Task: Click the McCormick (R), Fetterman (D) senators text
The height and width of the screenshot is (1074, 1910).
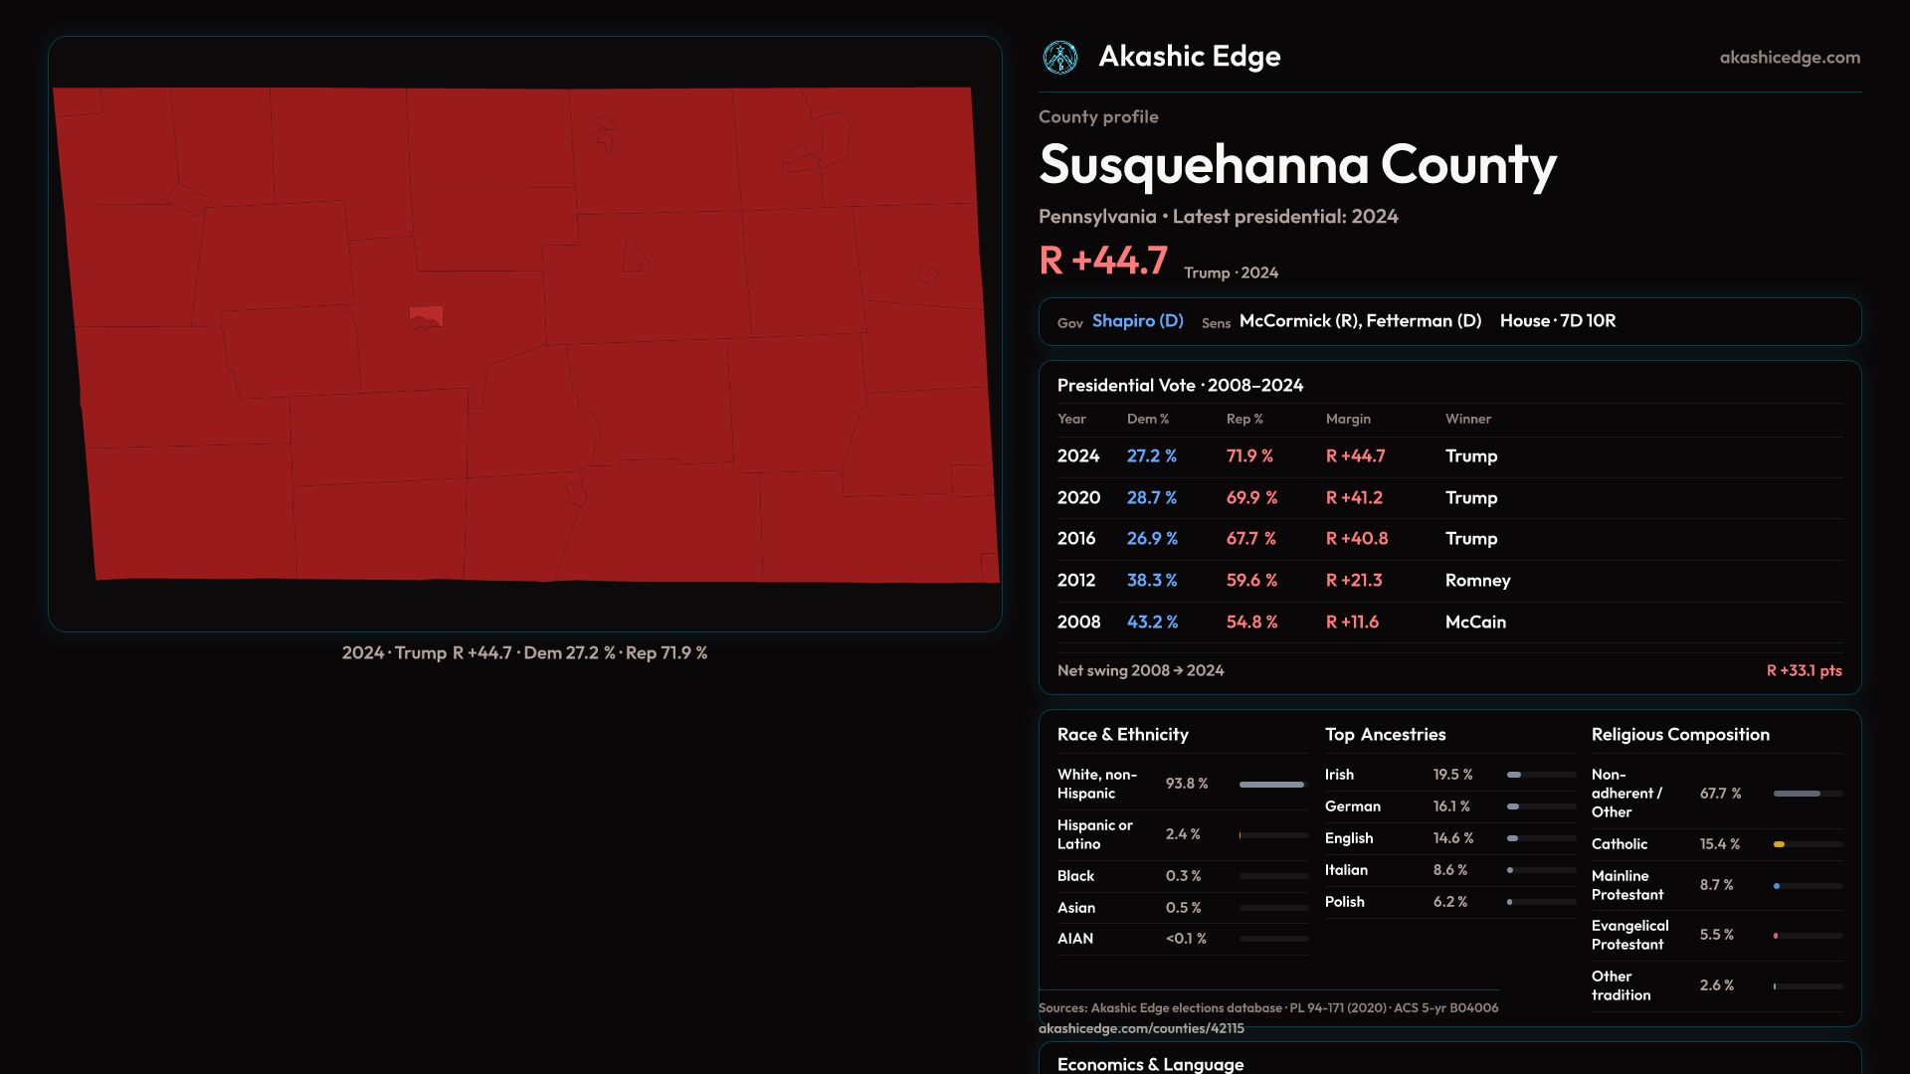Action: (x=1360, y=321)
